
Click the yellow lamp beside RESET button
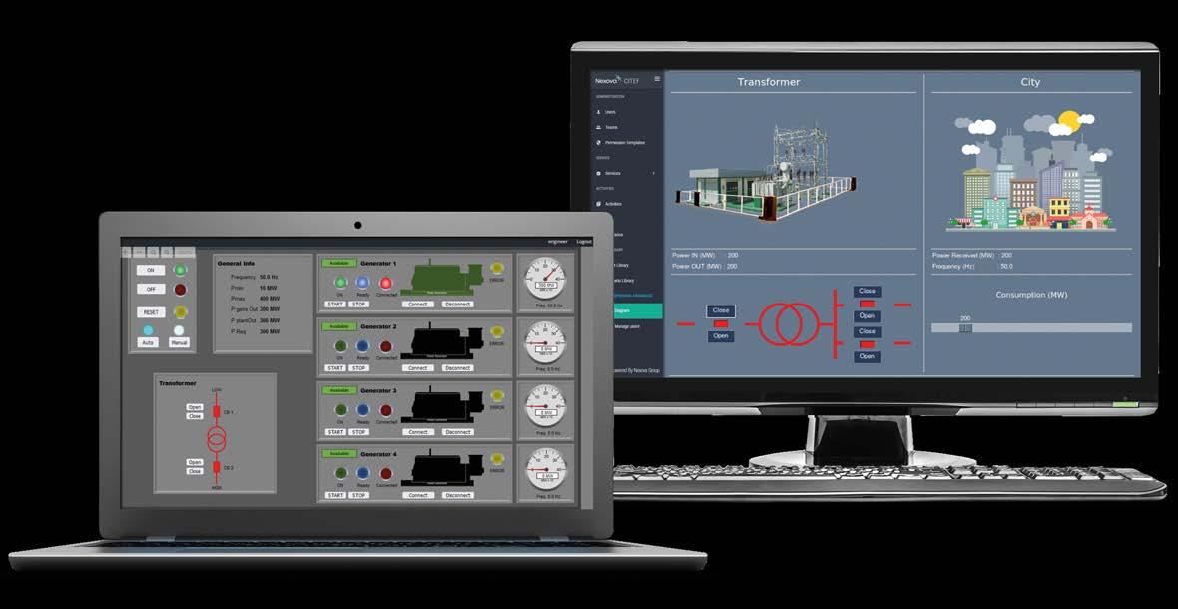coord(181,312)
